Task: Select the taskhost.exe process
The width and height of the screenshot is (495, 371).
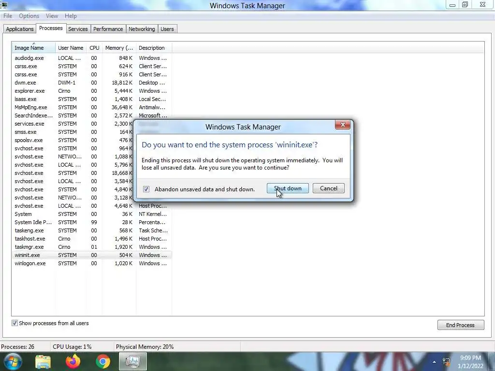Action: click(x=92, y=239)
